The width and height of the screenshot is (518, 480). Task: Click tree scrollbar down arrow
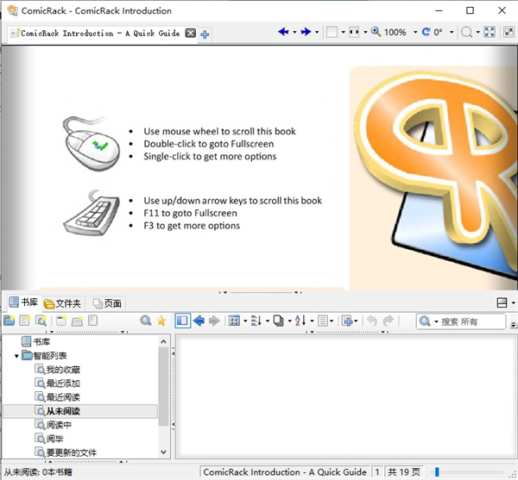163,452
